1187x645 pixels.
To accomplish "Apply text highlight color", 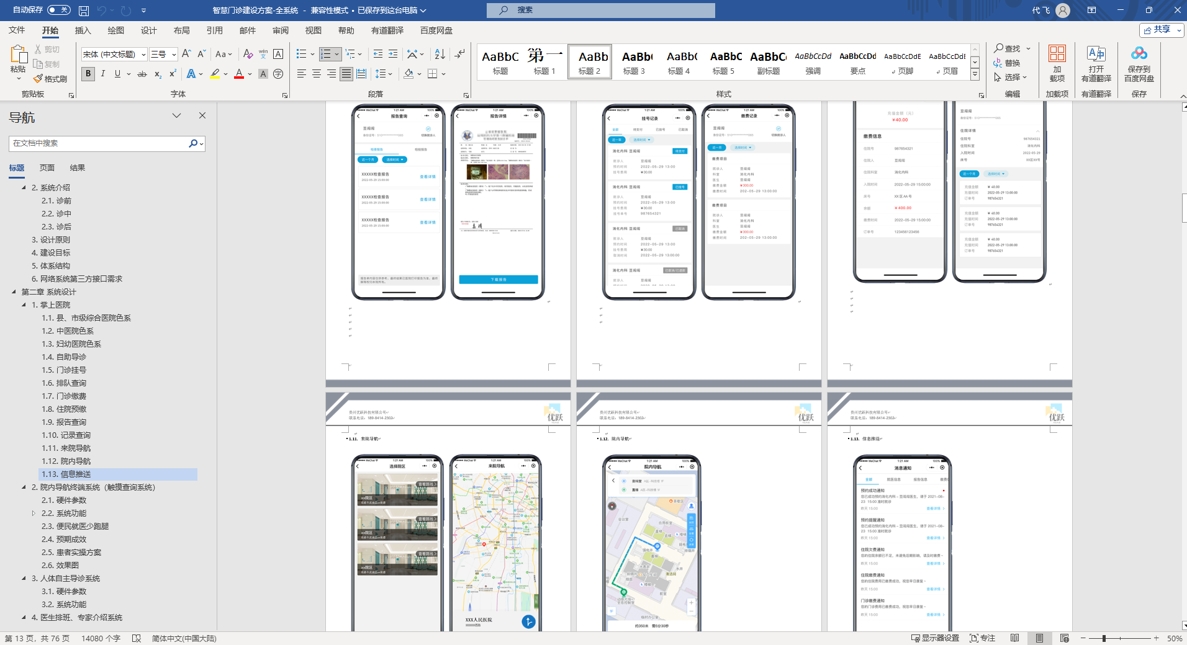I will click(215, 74).
